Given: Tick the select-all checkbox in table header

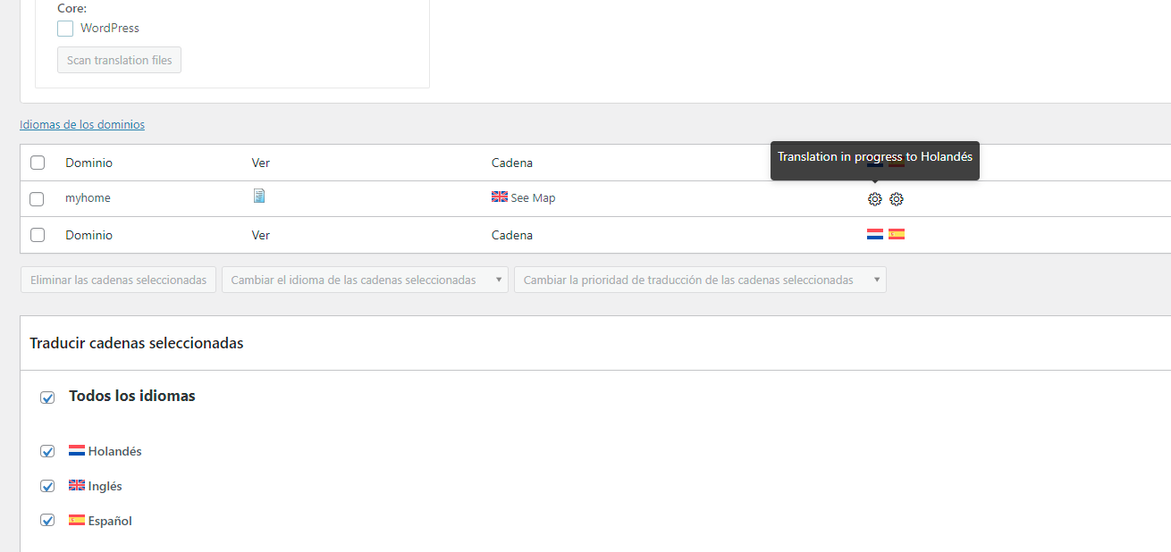Looking at the screenshot, I should (38, 163).
